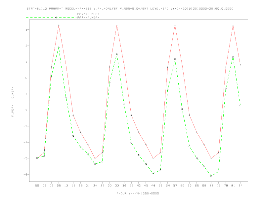
Task: Click x-axis tick label 51
Action: click(x=160, y=185)
